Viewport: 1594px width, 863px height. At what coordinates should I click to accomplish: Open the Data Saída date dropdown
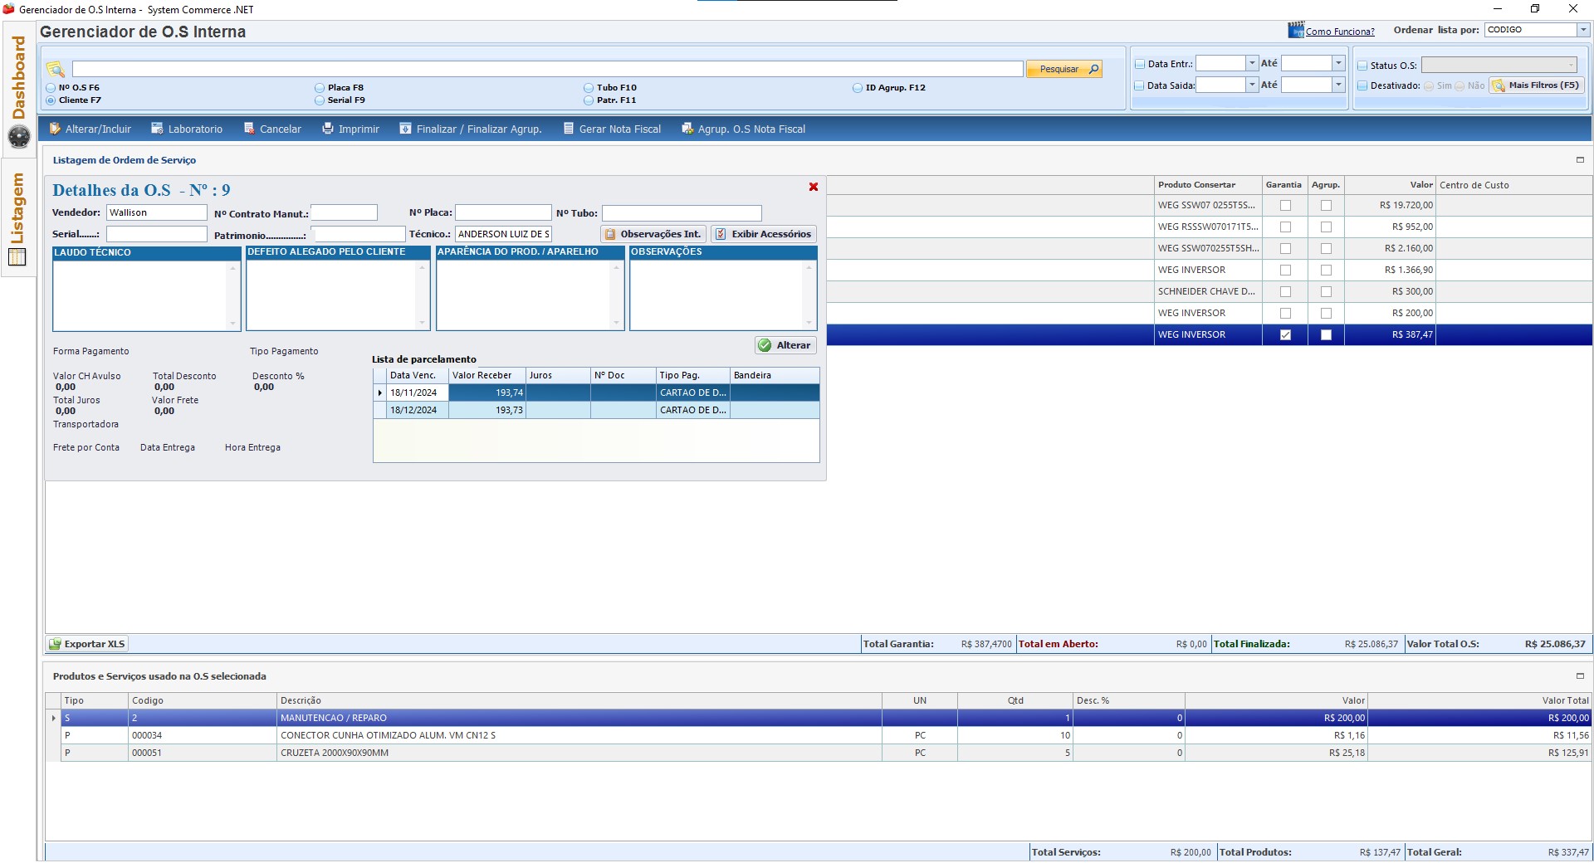(1252, 85)
